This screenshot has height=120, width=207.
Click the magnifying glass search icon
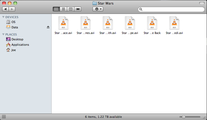(x=141, y=9)
